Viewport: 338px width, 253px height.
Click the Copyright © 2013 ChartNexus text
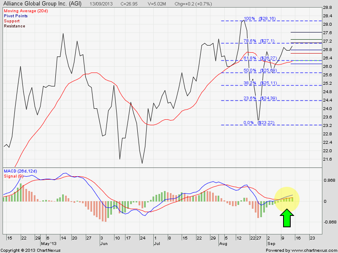pos(30,250)
